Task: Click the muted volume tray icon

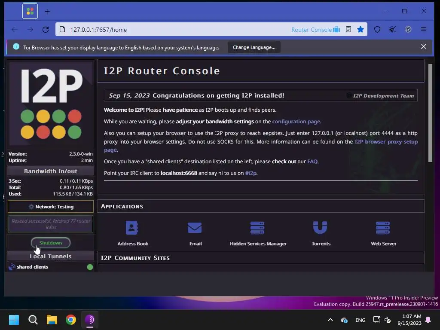Action: (x=388, y=320)
